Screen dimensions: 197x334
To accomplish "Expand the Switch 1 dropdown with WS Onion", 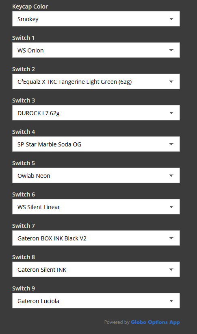I will point(96,50).
